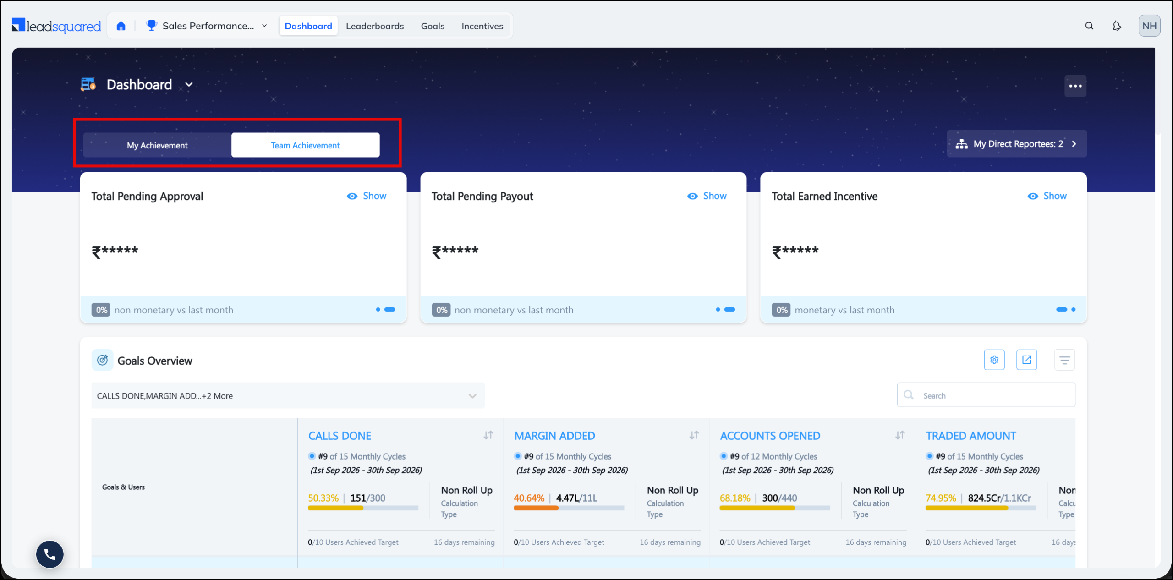Open the three-dot more options menu
The height and width of the screenshot is (580, 1173).
coord(1075,86)
